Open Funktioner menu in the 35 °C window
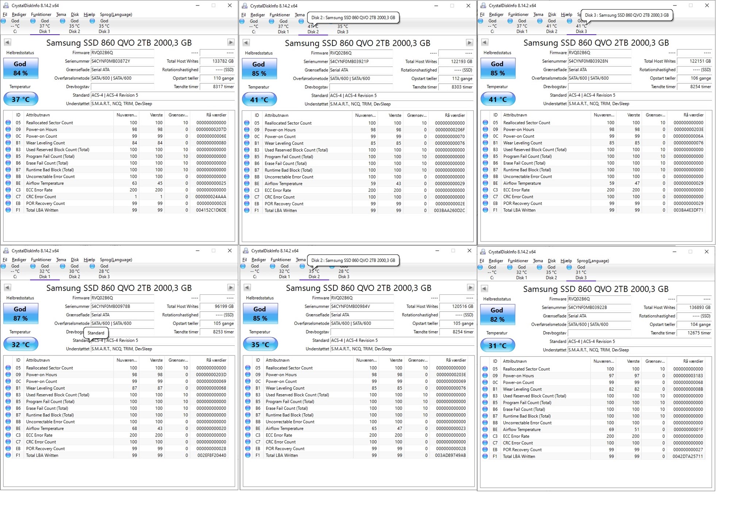730x506 pixels. (281, 260)
